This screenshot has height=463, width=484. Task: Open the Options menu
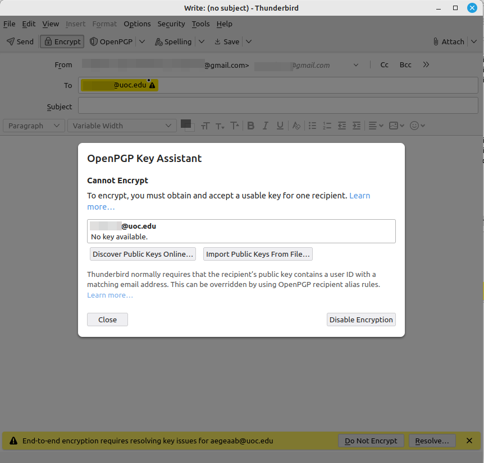tap(137, 24)
